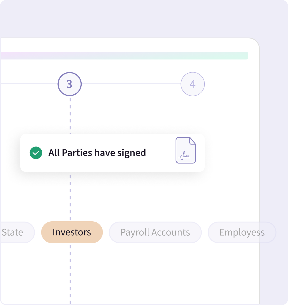Click the lavender background above the white panel
Screen dimensions: 288x305
(x=130, y=18)
